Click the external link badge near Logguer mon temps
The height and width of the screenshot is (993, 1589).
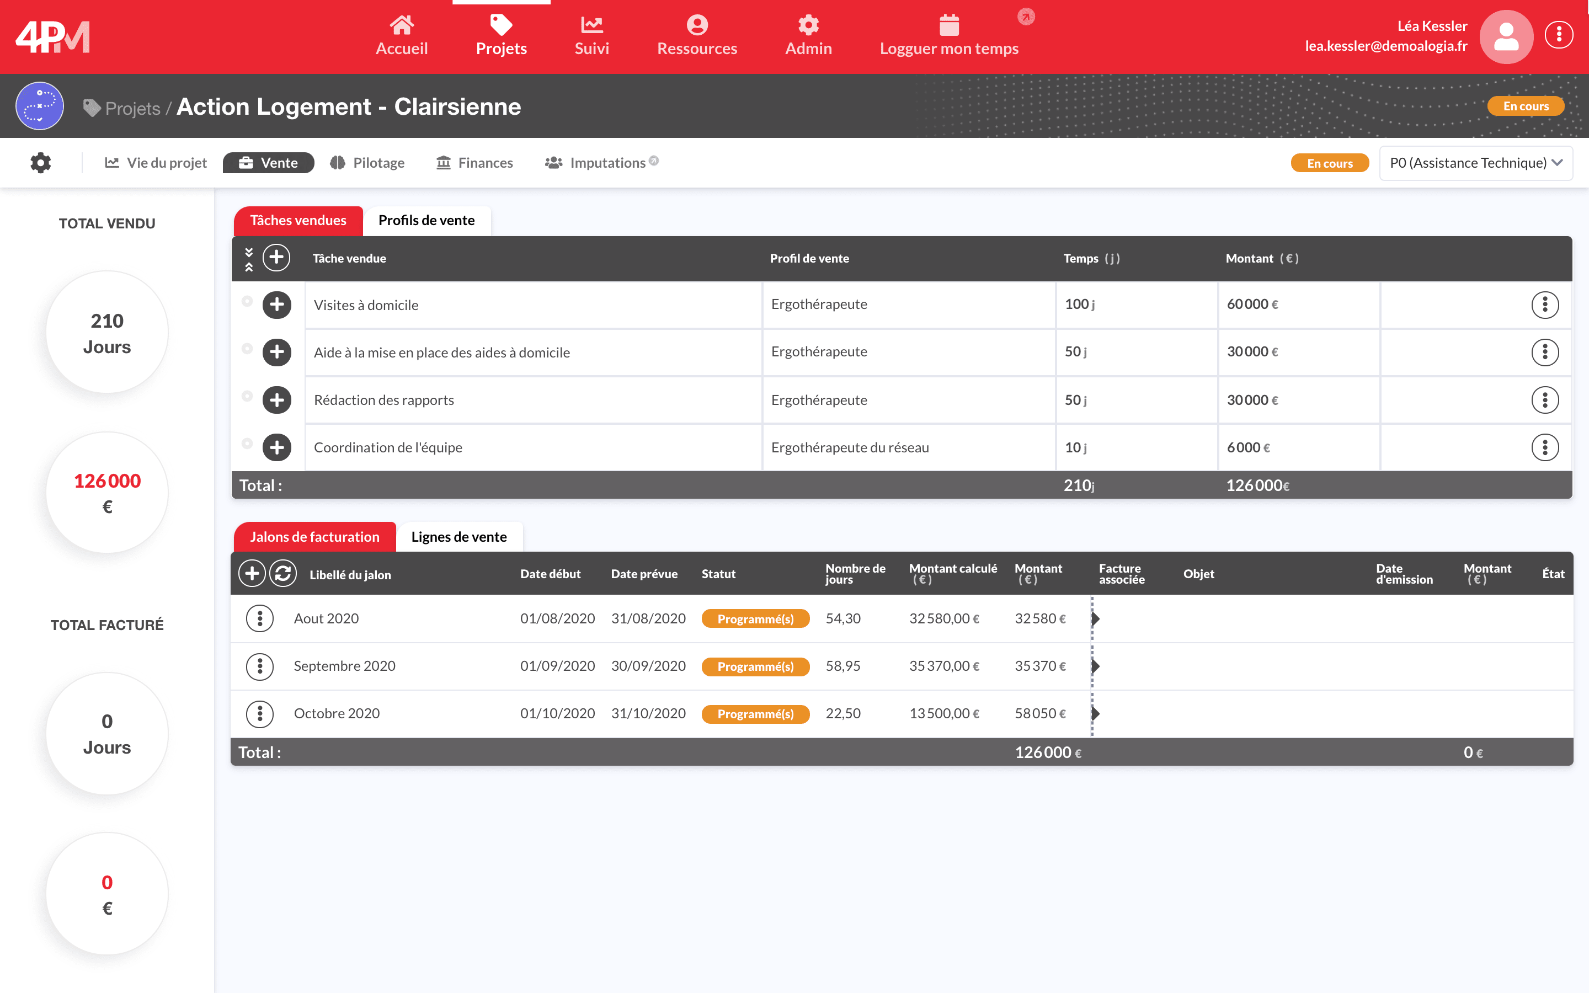click(x=1026, y=17)
